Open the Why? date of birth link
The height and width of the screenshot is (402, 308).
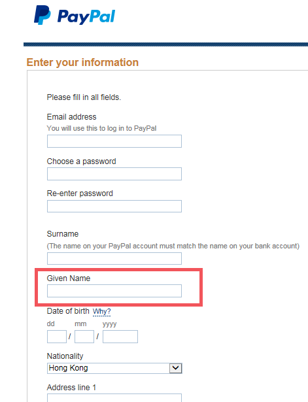[x=102, y=312]
